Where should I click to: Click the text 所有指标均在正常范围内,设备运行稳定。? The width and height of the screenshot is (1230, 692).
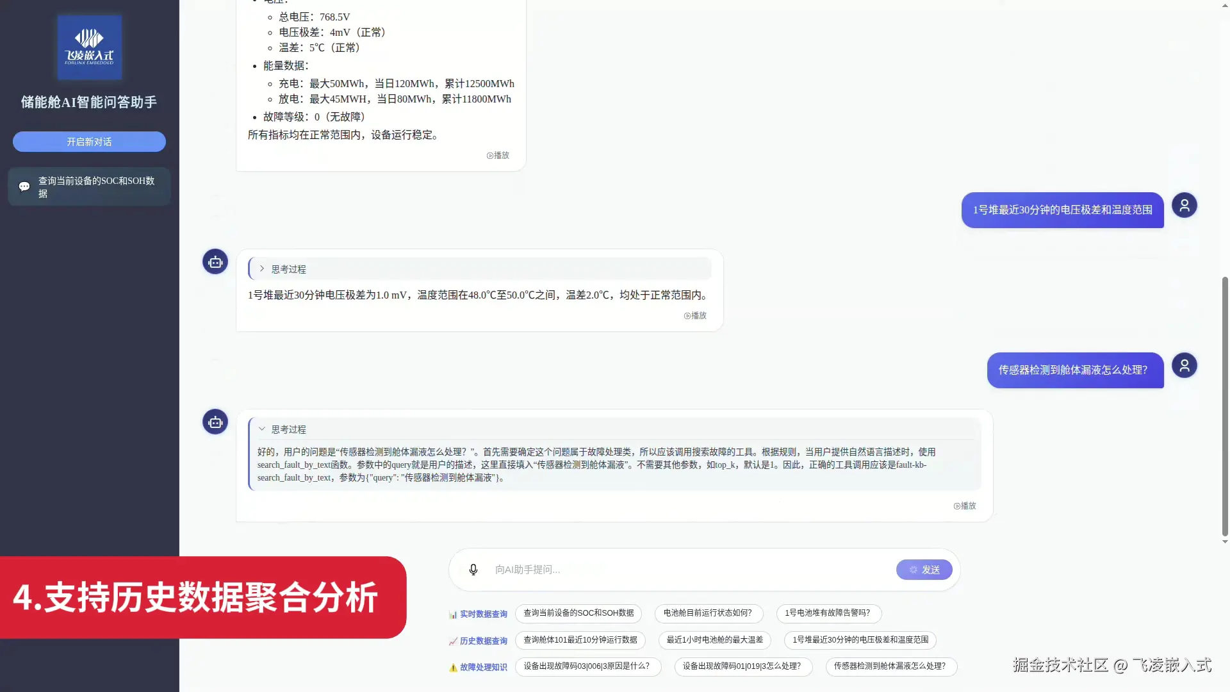[x=345, y=135]
